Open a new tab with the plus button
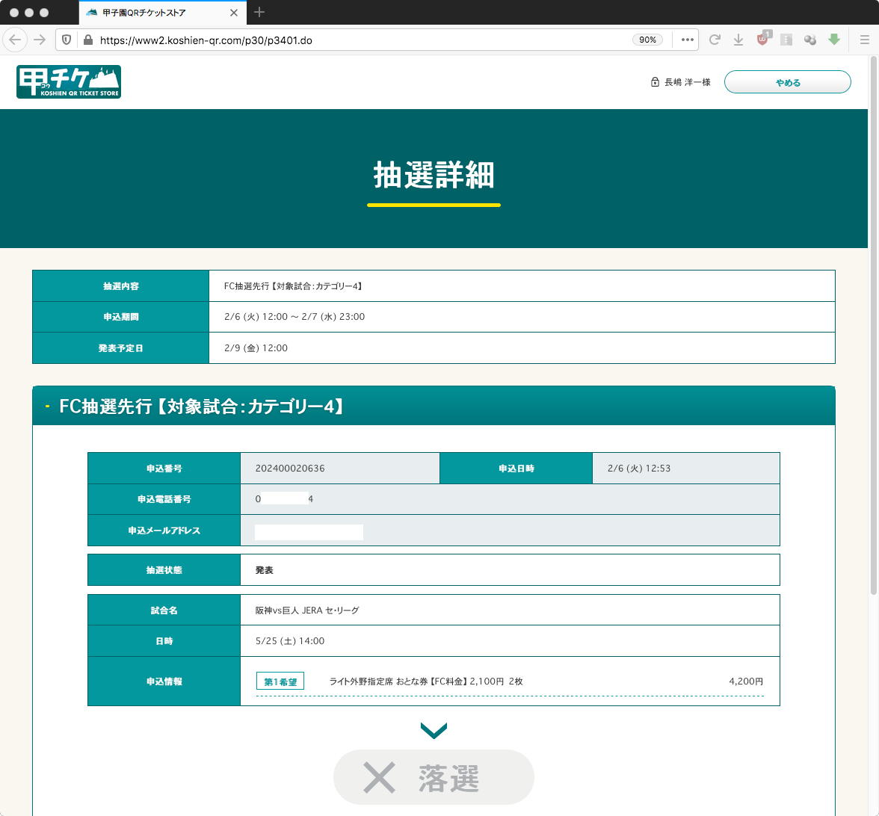Screen dimensions: 879x816 click(x=259, y=12)
